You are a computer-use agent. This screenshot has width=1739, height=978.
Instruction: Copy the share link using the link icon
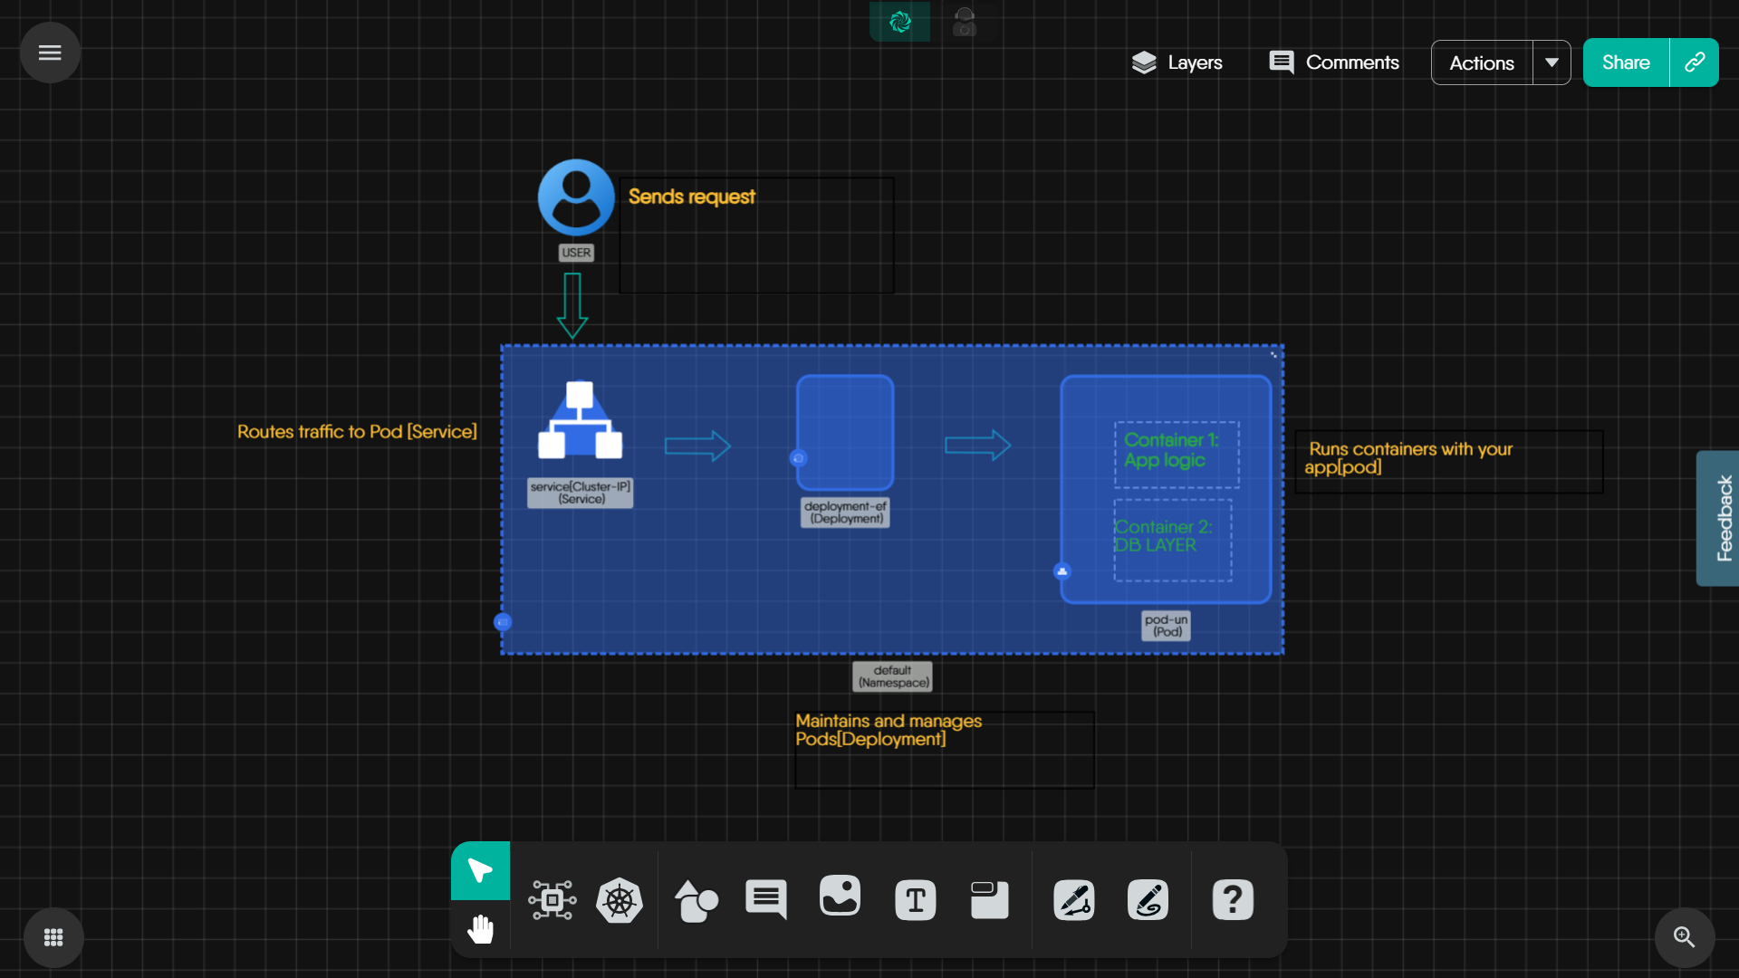(1695, 62)
